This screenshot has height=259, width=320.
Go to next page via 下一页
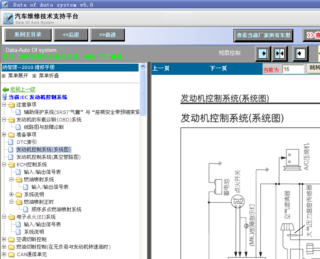tap(218, 69)
